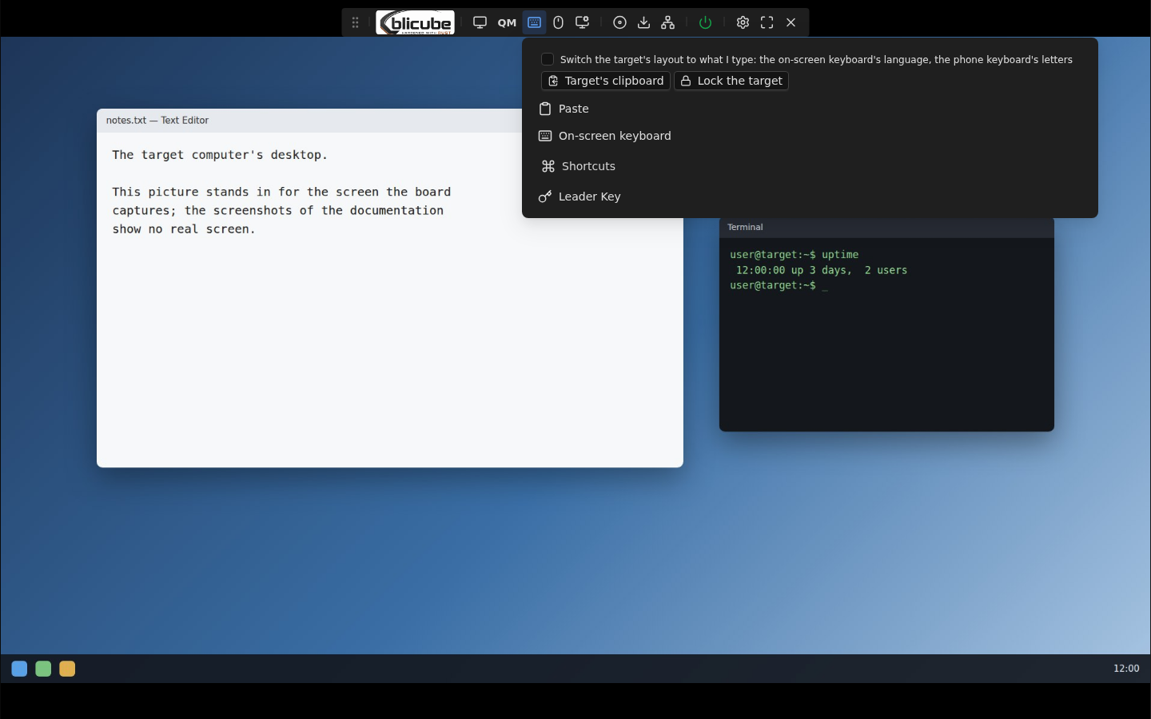Open the On-screen keyboard menu entry
This screenshot has height=719, width=1151.
coord(810,136)
